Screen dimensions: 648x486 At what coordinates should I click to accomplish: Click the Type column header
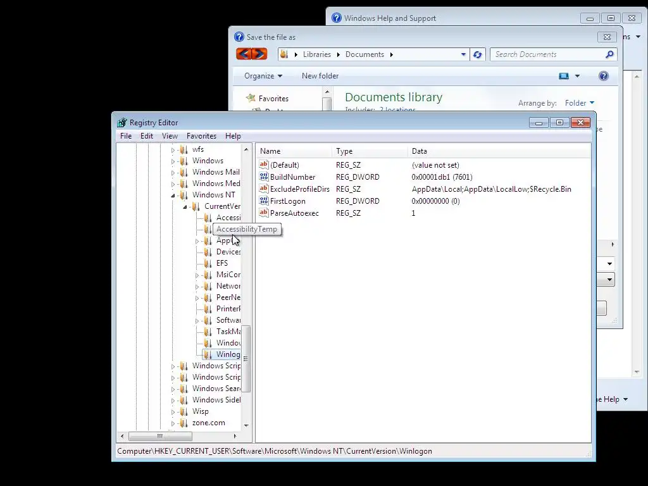tap(369, 151)
